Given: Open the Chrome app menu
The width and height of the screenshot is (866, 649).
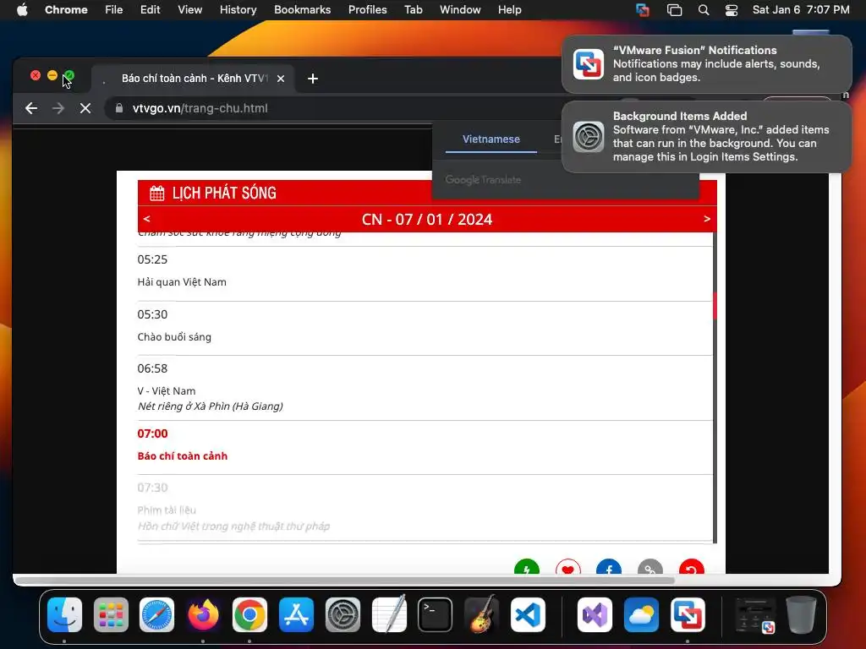Looking at the screenshot, I should click(x=66, y=9).
